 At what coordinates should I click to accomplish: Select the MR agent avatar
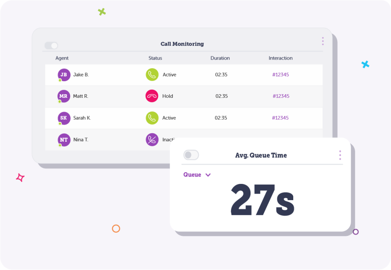(64, 96)
